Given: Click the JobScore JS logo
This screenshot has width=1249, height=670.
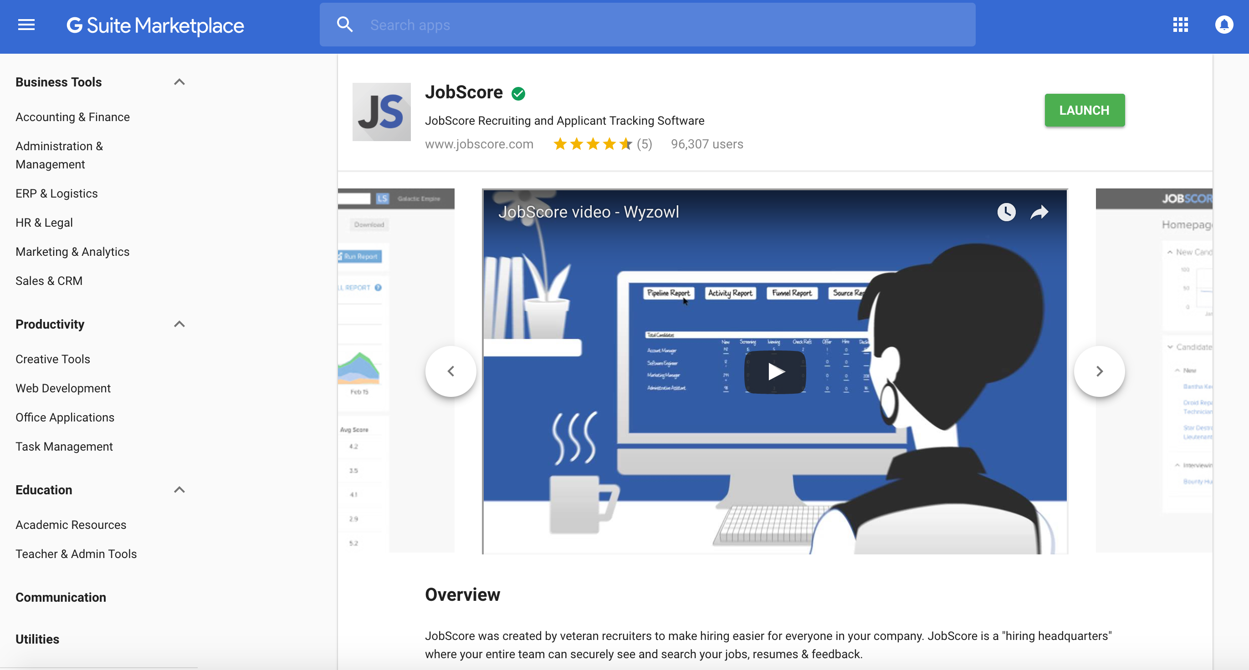Looking at the screenshot, I should 381,112.
